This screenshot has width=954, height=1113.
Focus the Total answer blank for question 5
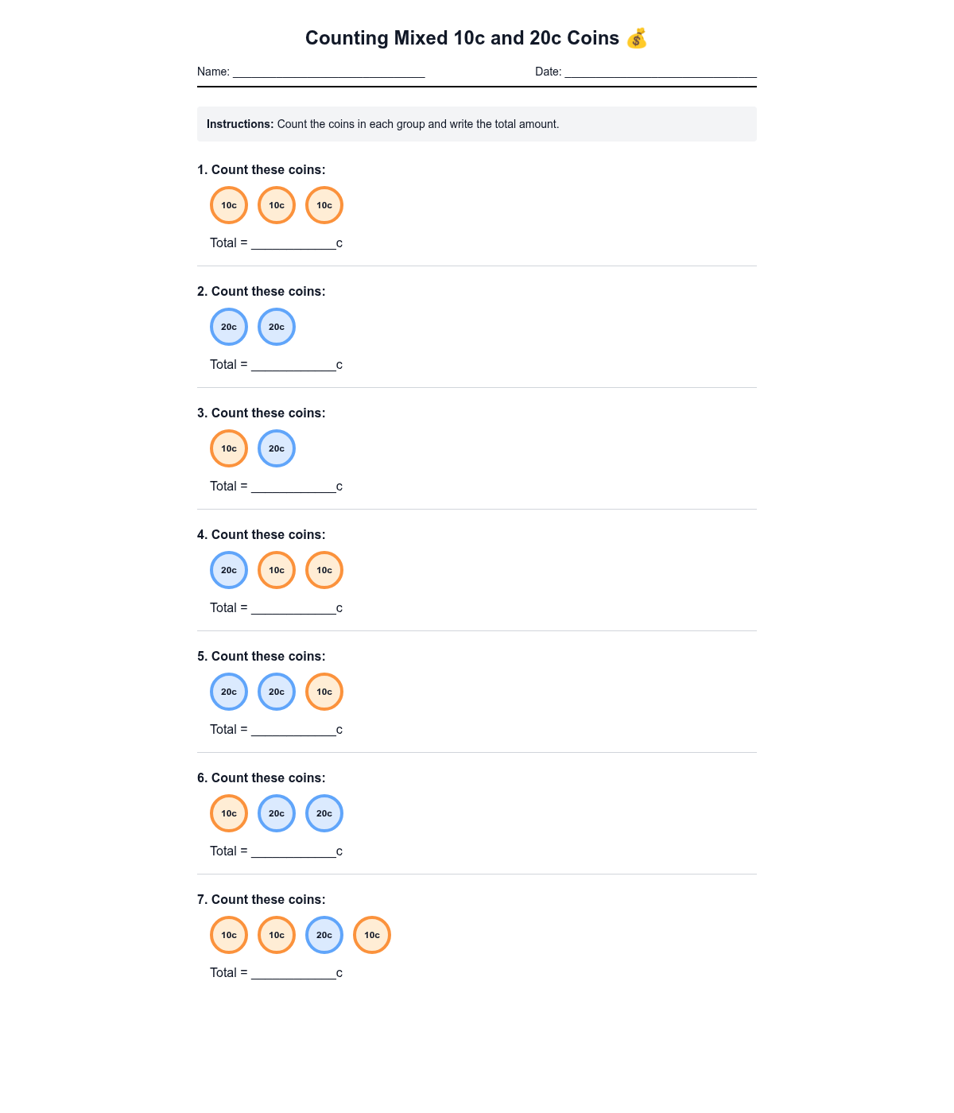[293, 729]
